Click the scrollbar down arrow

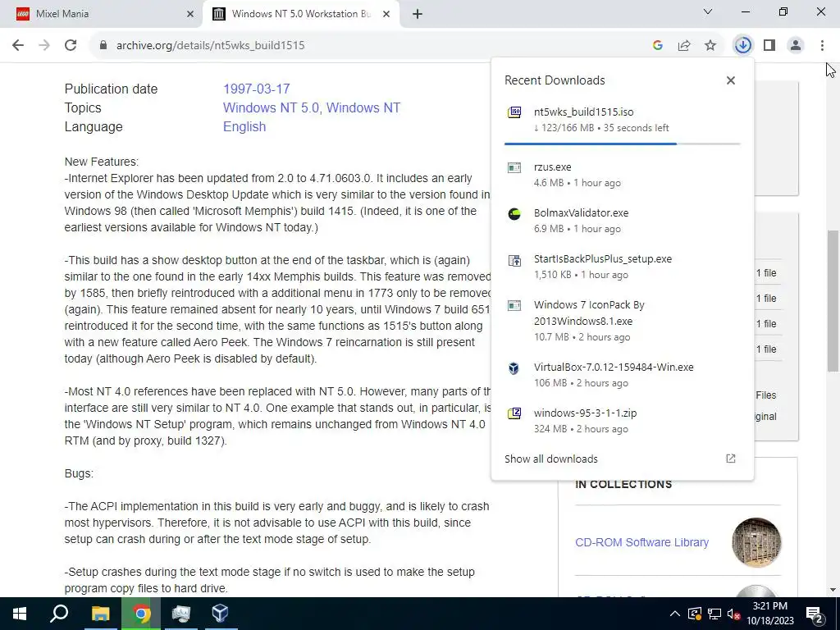point(833,590)
